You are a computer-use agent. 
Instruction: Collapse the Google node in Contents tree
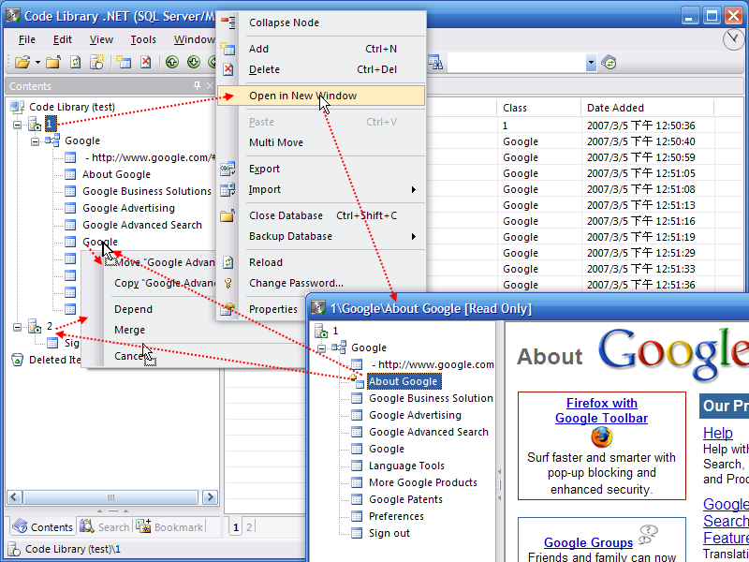(x=35, y=142)
